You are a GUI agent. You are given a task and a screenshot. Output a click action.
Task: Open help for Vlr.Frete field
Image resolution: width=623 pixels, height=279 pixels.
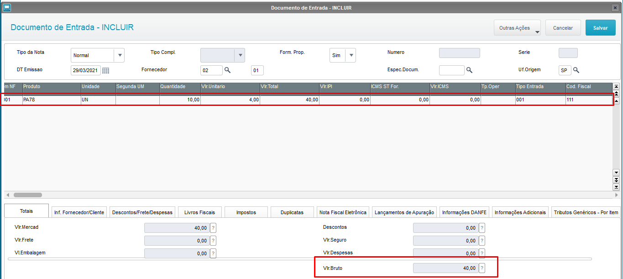[213, 241]
